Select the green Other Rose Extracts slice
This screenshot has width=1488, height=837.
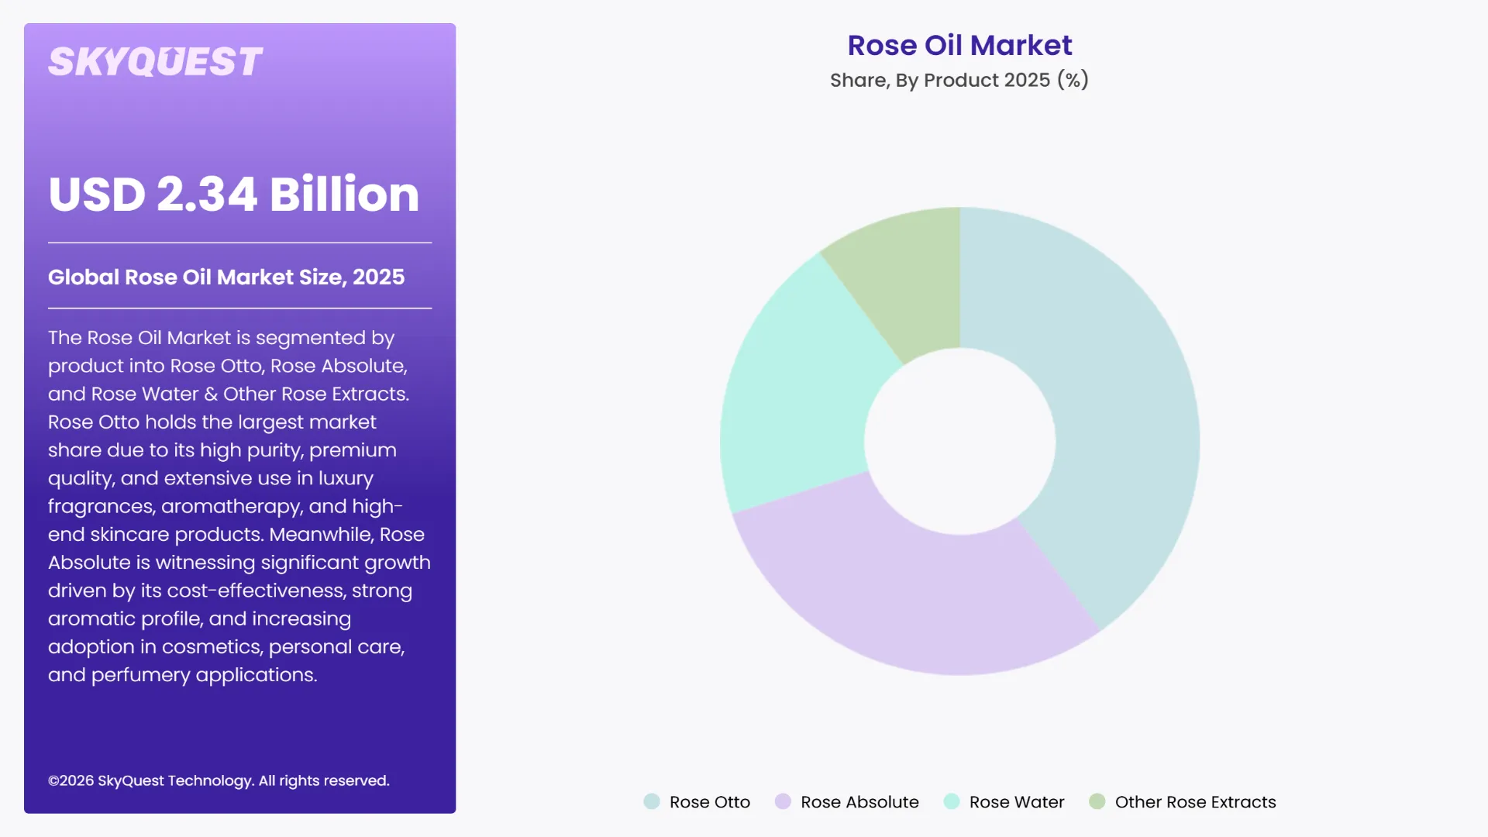(907, 283)
